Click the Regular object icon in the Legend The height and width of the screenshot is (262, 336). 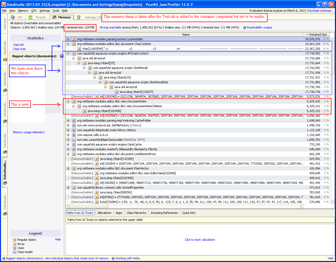point(15,240)
